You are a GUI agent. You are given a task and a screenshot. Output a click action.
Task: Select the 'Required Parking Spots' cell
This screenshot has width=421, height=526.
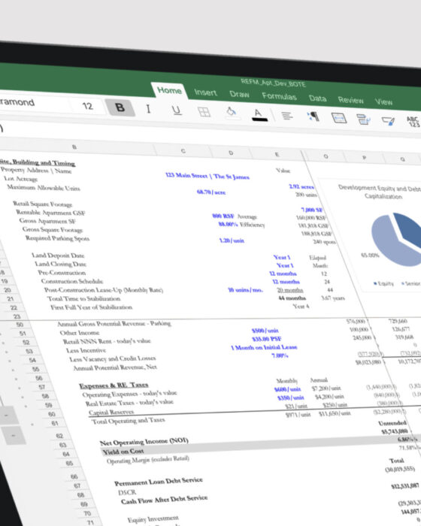(x=57, y=238)
